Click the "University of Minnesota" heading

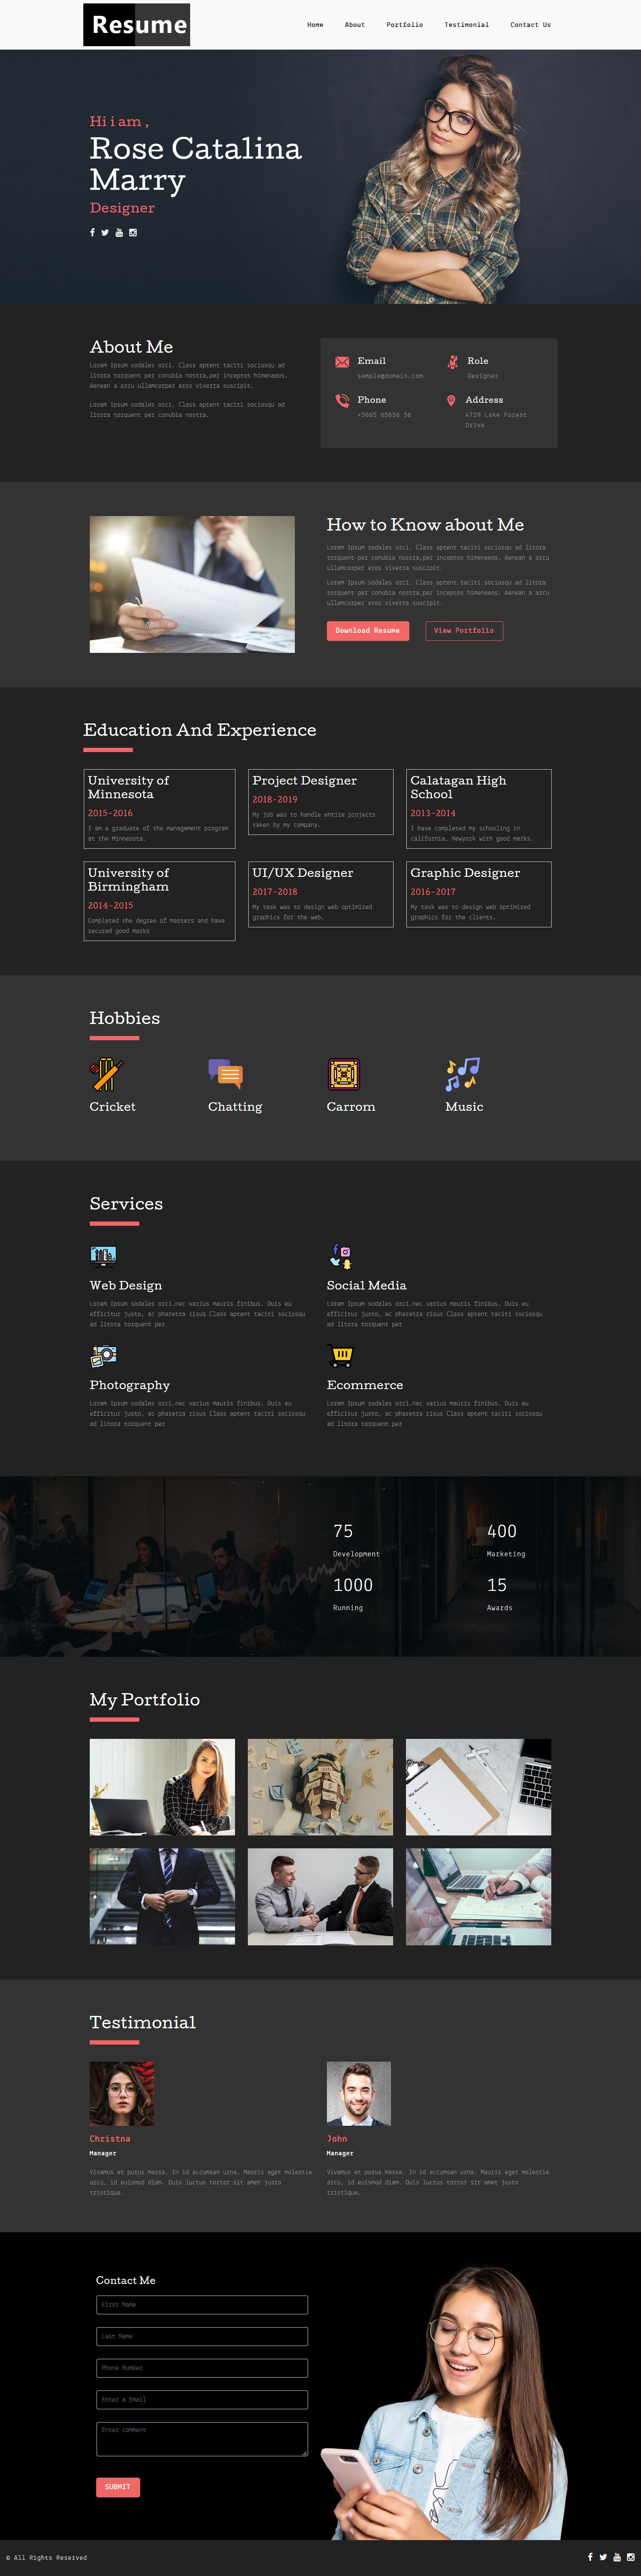[128, 787]
